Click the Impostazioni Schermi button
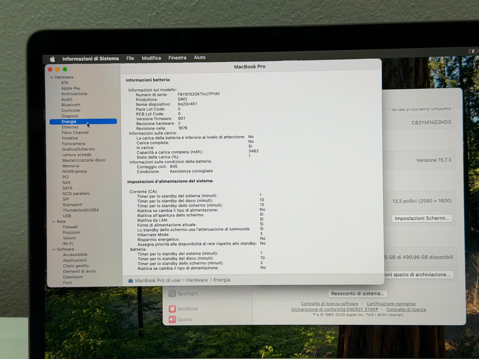 (422, 218)
